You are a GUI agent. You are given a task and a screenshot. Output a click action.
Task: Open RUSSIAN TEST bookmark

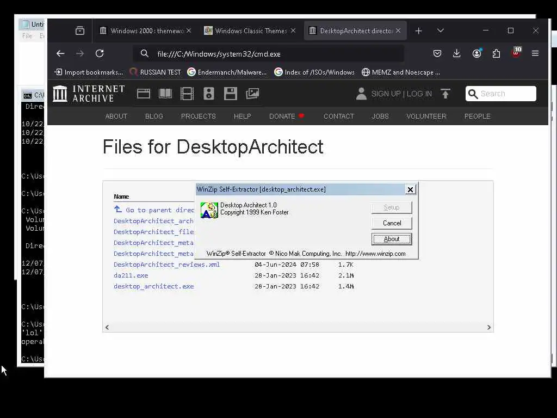click(155, 72)
